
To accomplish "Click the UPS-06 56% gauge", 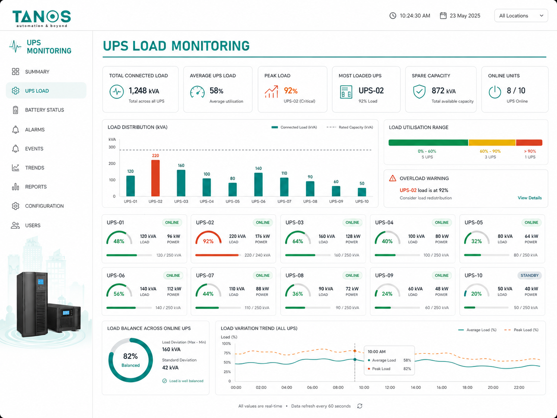I will 119,291.
